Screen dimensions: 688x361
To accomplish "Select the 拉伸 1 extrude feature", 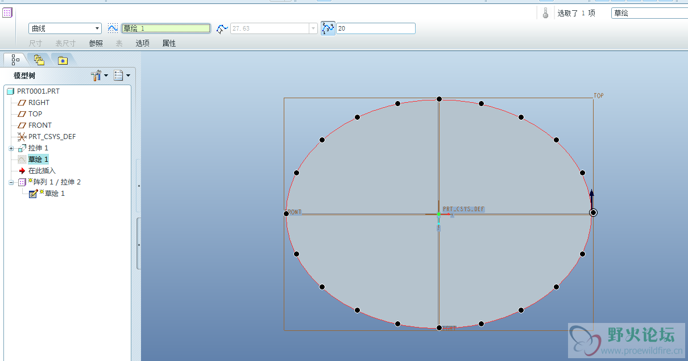I will point(38,148).
